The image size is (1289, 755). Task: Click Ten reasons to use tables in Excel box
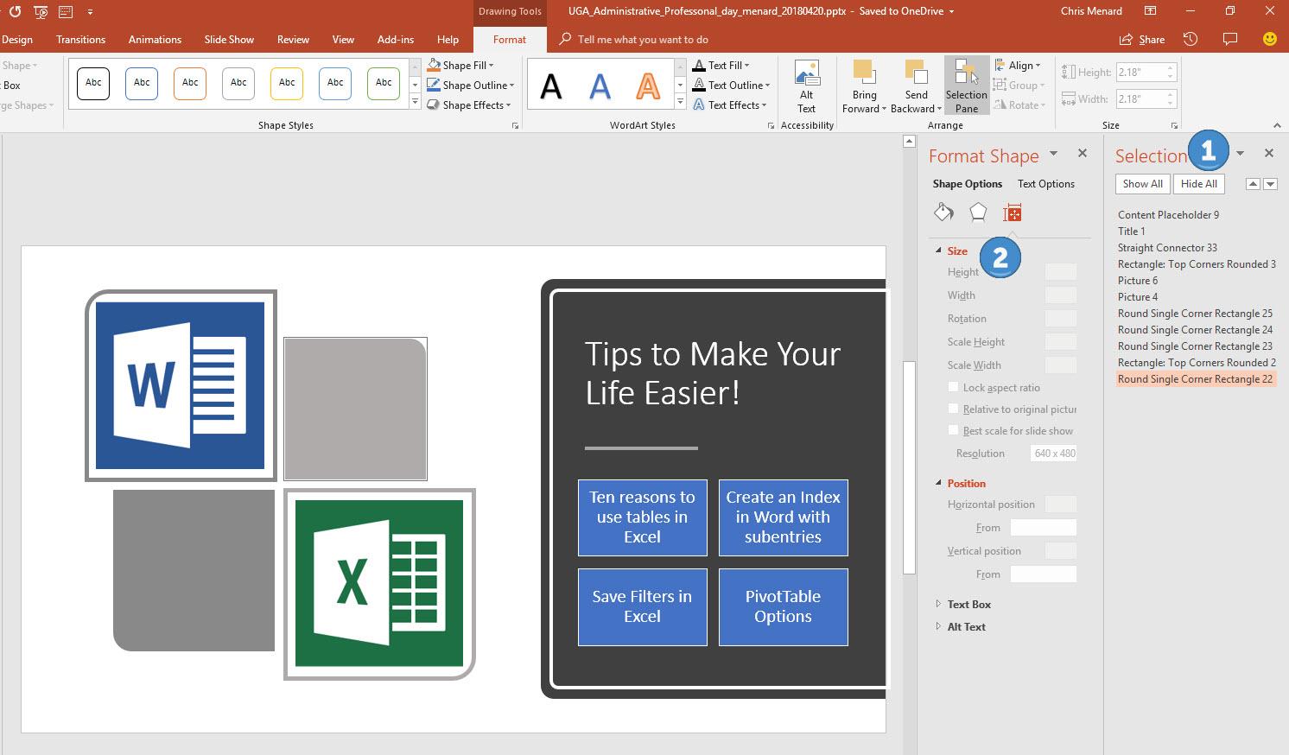(x=642, y=517)
